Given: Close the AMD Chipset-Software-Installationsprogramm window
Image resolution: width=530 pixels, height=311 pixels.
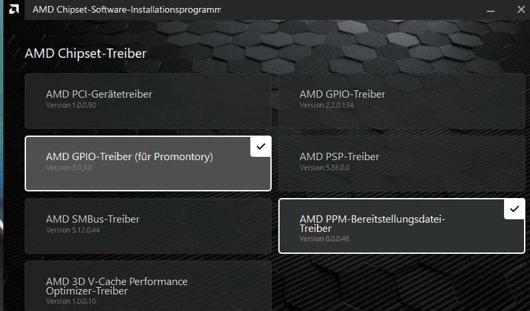Looking at the screenshot, I should pyautogui.click(x=521, y=9).
